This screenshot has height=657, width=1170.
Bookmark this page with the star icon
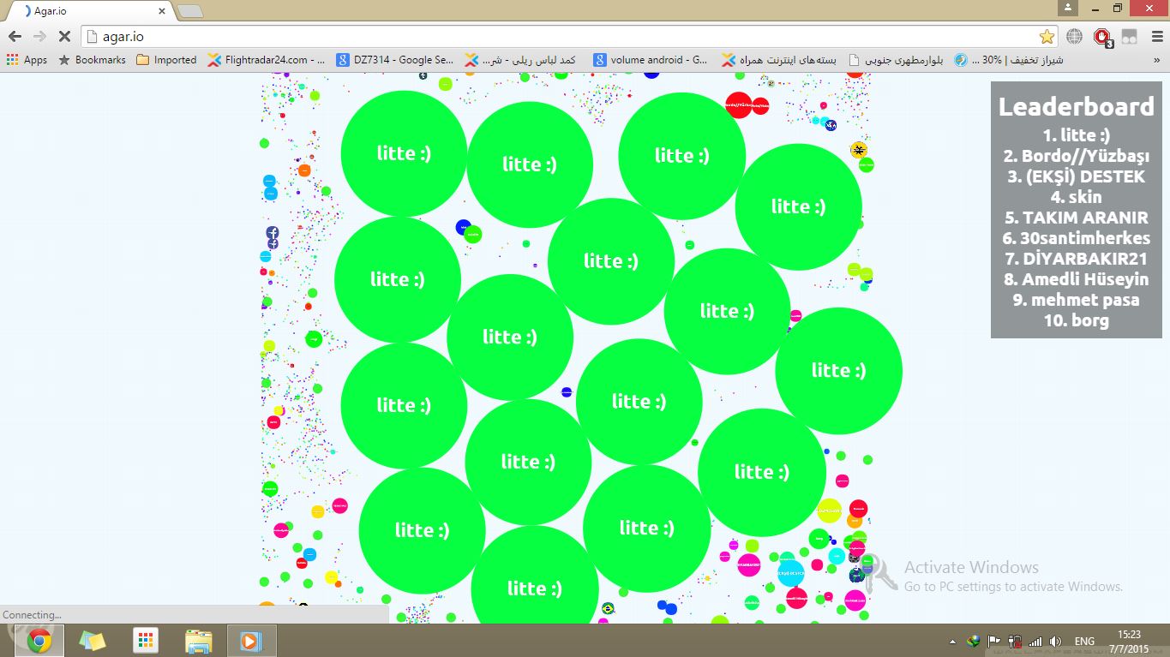pos(1047,37)
